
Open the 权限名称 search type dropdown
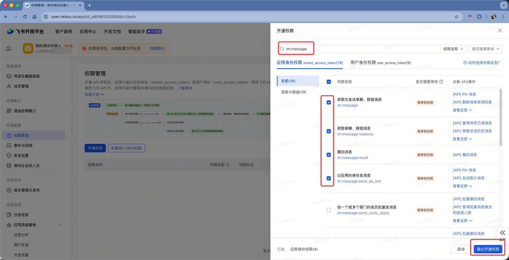pos(453,49)
